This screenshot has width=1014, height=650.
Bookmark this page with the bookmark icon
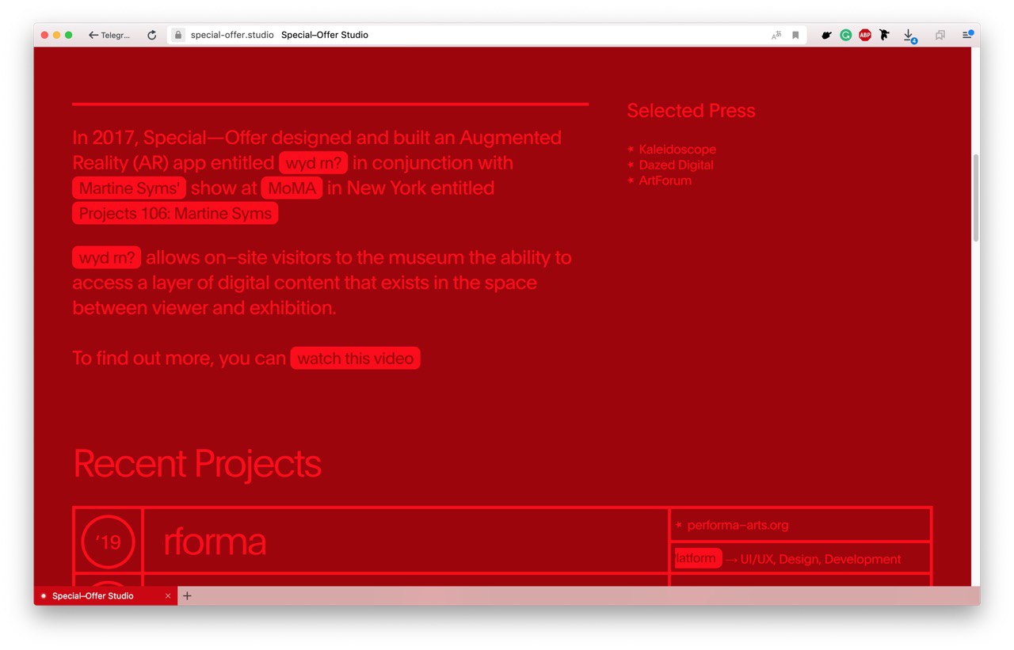tap(795, 35)
